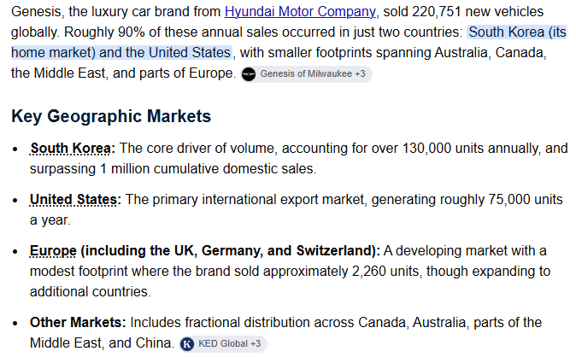576x357 pixels.
Task: Click the dotted-underlined United States term
Action: click(x=73, y=200)
